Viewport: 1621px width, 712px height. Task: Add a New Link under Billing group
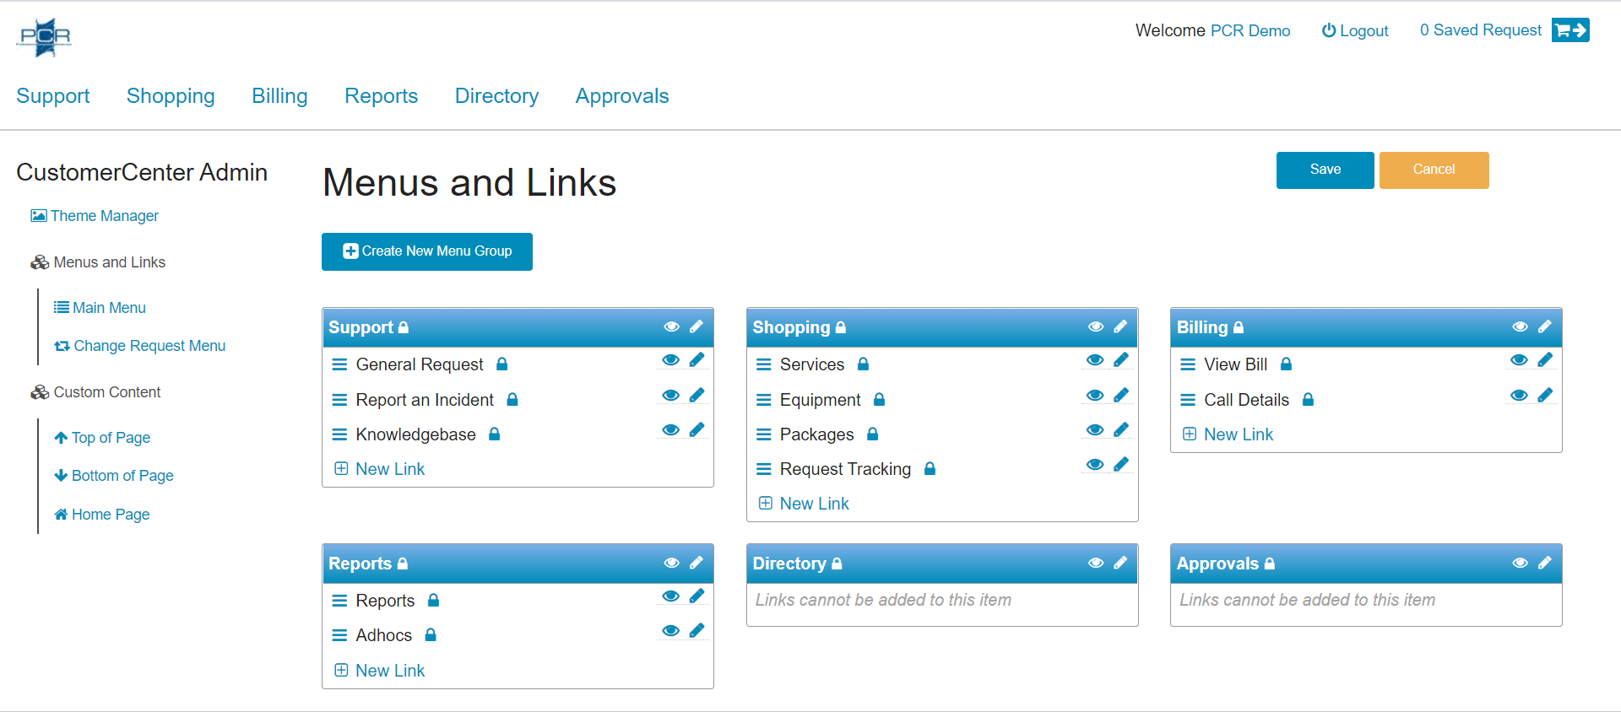(x=1238, y=434)
